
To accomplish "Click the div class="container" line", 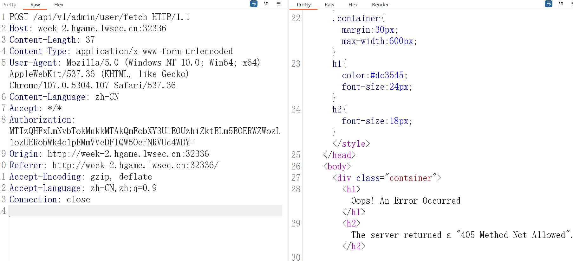I will click(x=387, y=178).
